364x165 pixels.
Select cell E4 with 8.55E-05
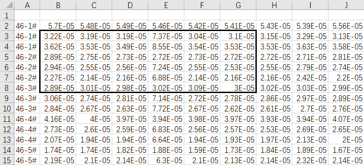[x=166, y=47]
